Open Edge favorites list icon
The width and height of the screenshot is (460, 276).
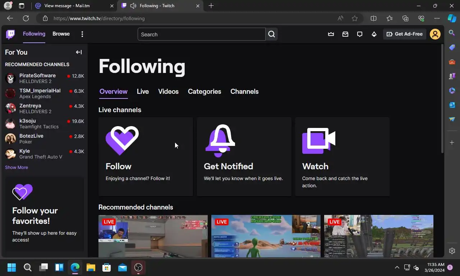(390, 18)
